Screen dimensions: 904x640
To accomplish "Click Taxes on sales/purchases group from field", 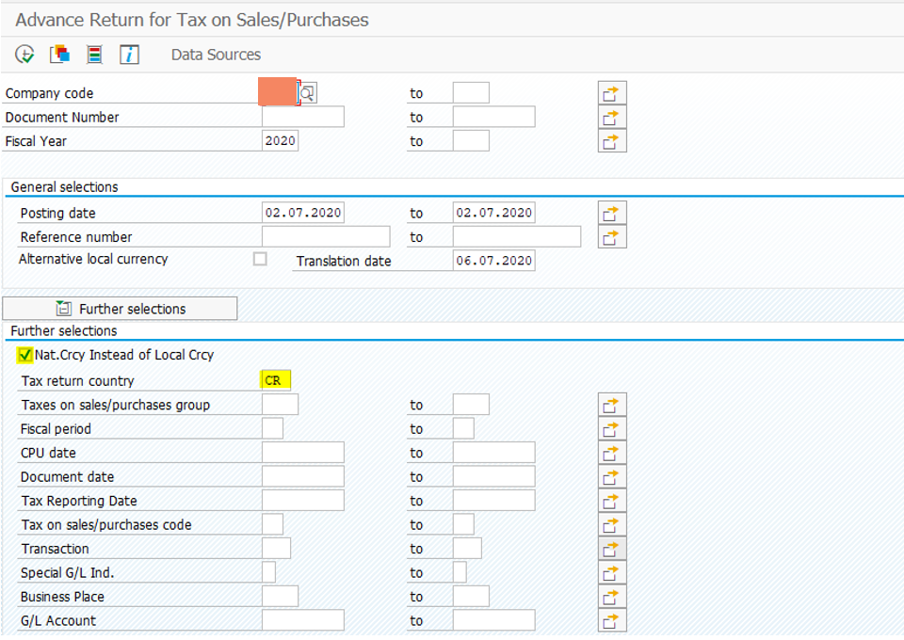I will pyautogui.click(x=281, y=405).
